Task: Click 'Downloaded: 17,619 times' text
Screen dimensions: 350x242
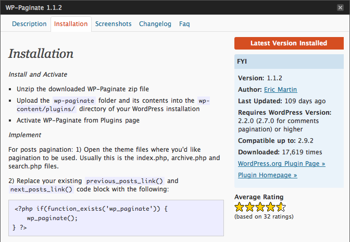Action: (280, 152)
